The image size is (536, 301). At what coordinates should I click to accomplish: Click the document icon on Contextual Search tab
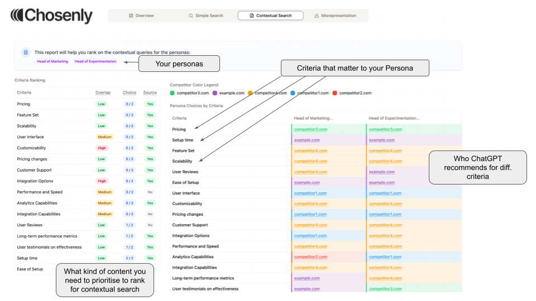252,16
